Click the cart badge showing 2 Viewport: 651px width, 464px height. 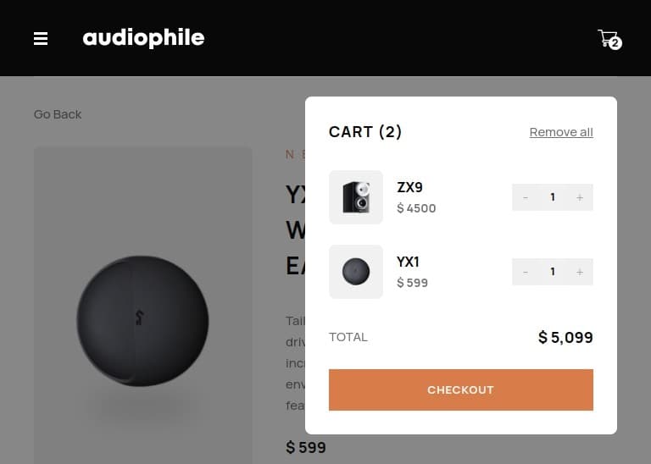click(615, 42)
